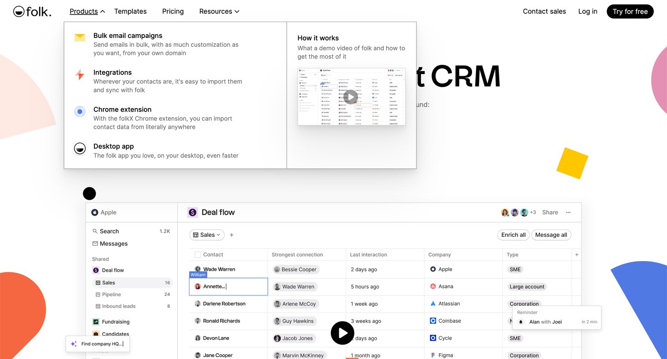Image resolution: width=667 pixels, height=359 pixels.
Task: Click the Atlassian company logo
Action: pyautogui.click(x=433, y=304)
